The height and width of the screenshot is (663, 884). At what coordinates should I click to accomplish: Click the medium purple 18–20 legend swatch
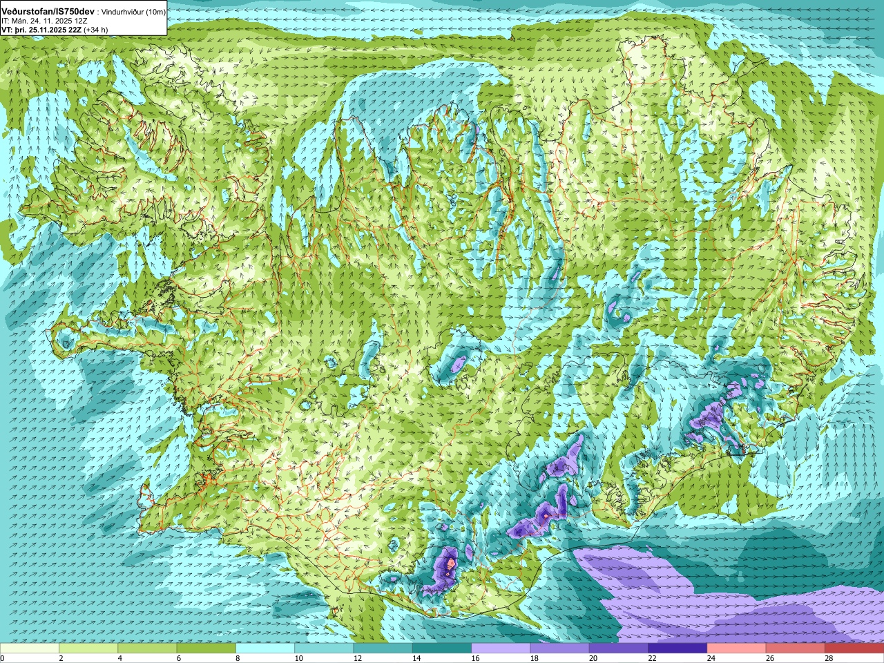click(559, 648)
